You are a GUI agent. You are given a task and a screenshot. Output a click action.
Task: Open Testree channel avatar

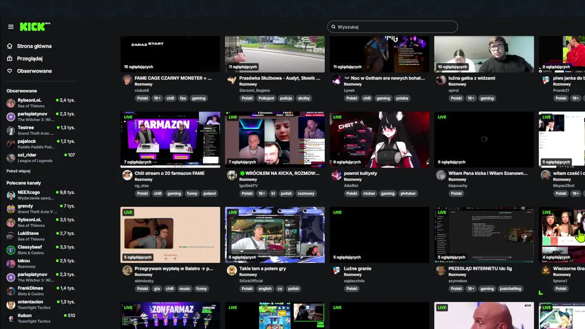11,130
